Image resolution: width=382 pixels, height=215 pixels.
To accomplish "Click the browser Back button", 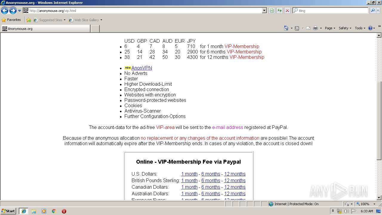I will click(x=4, y=11).
